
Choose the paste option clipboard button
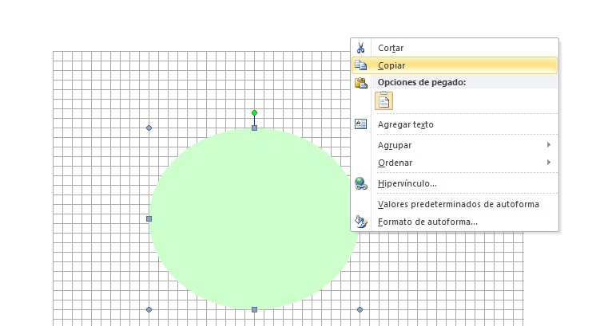tap(383, 100)
